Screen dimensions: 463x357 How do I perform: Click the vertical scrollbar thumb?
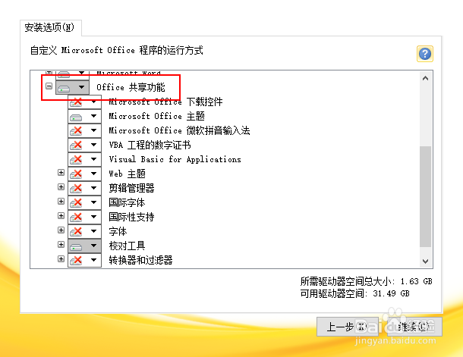click(426, 196)
